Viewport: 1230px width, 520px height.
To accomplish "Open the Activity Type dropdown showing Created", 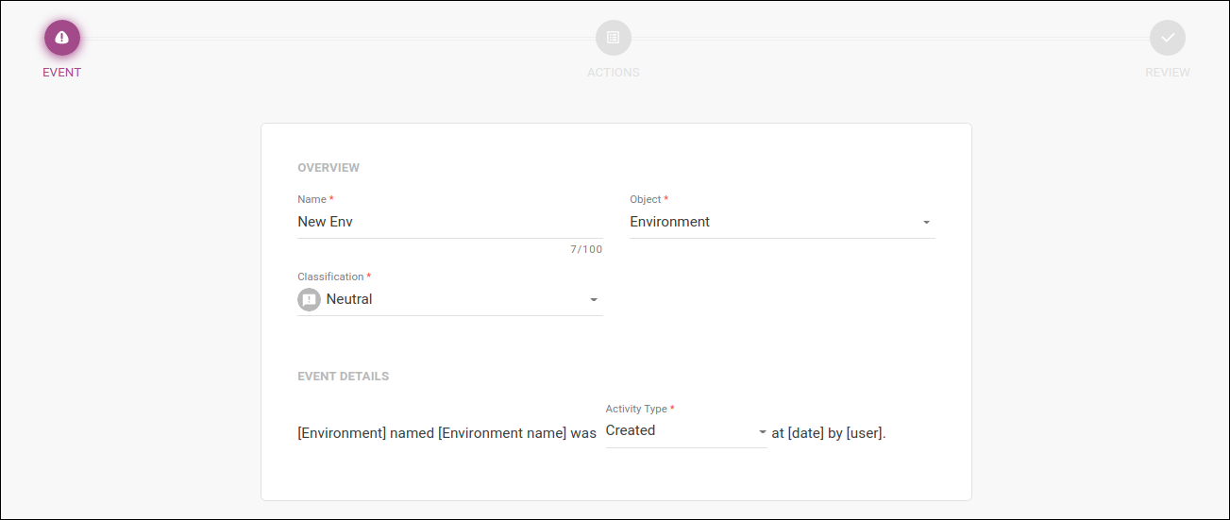I will pos(678,431).
